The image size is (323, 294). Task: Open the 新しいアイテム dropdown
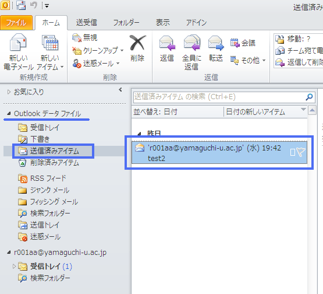point(50,52)
